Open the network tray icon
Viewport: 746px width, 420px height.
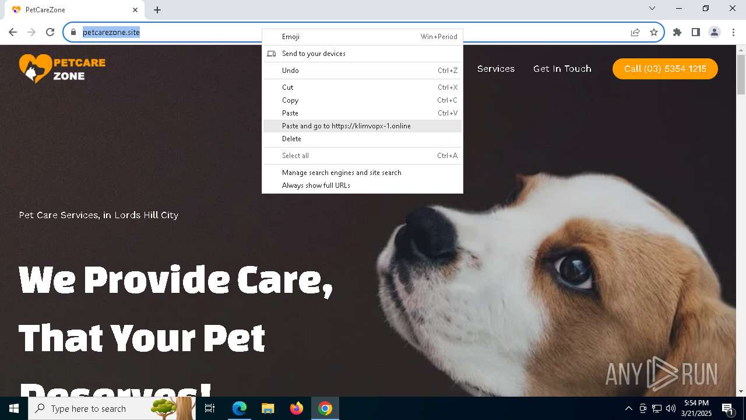coord(657,408)
